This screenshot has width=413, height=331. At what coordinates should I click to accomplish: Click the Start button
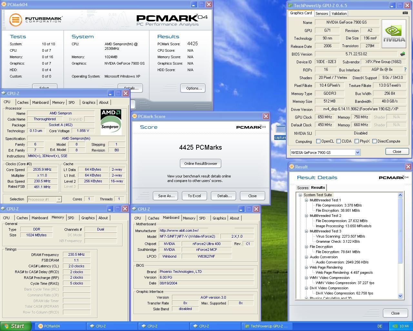[16, 326]
